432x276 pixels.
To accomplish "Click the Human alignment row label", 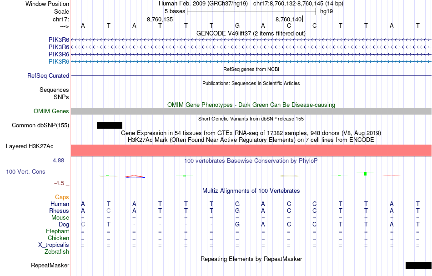I will pos(60,204).
